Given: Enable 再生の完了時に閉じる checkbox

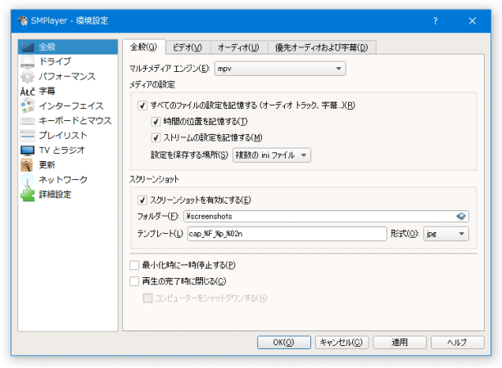Looking at the screenshot, I should coord(134,281).
